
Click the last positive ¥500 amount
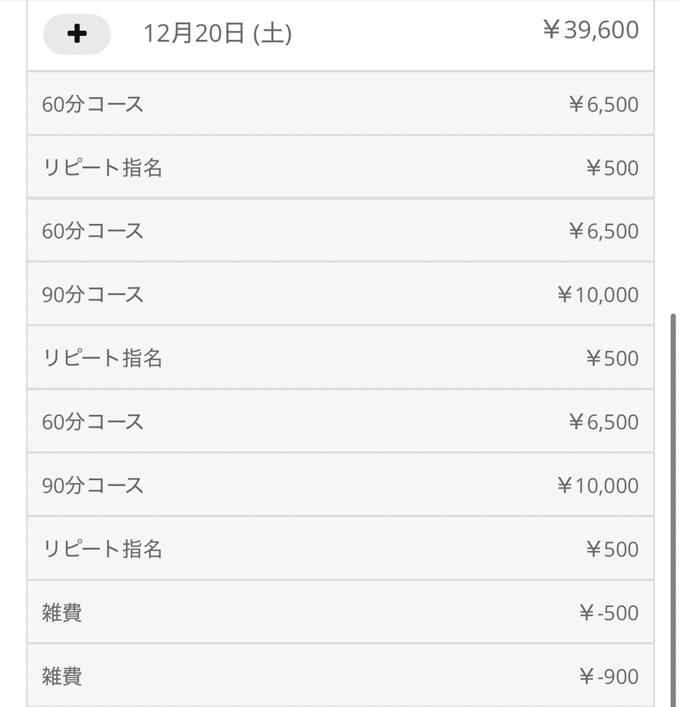pos(612,549)
